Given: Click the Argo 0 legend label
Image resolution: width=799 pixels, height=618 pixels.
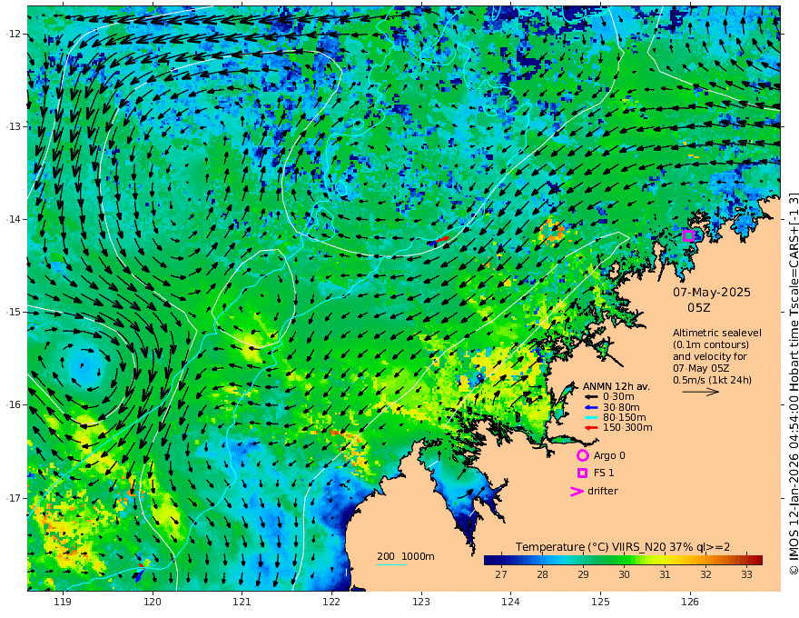Looking at the screenshot, I should (x=609, y=455).
